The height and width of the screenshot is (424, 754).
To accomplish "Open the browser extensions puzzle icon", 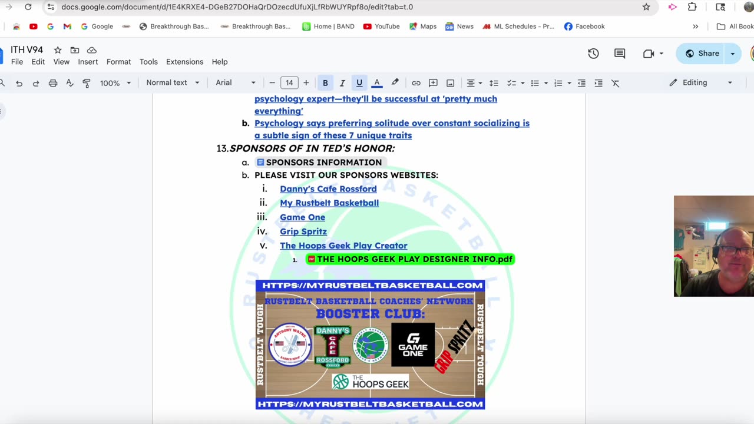I will (x=692, y=7).
